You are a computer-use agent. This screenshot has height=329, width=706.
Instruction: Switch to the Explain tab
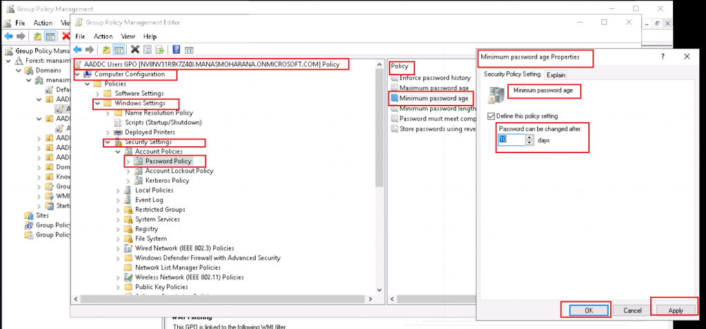coord(556,74)
